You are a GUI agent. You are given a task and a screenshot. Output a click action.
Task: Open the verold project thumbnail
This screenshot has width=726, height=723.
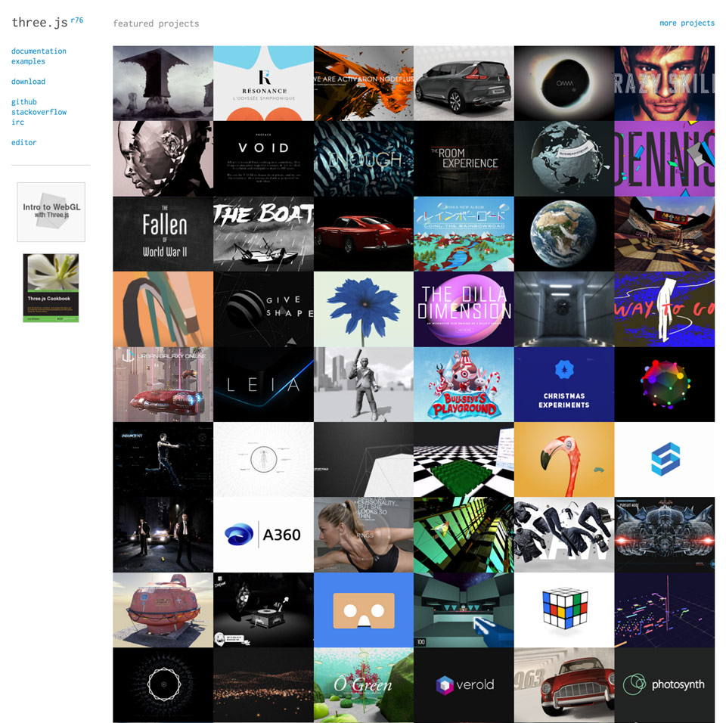point(464,685)
